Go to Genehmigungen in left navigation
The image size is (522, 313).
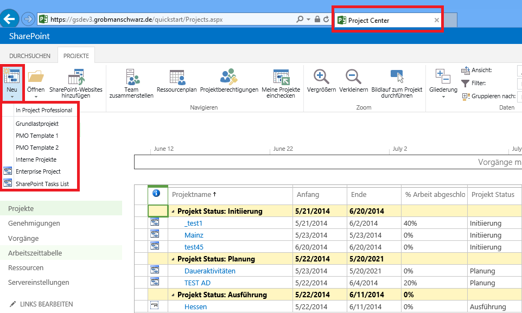coord(34,223)
